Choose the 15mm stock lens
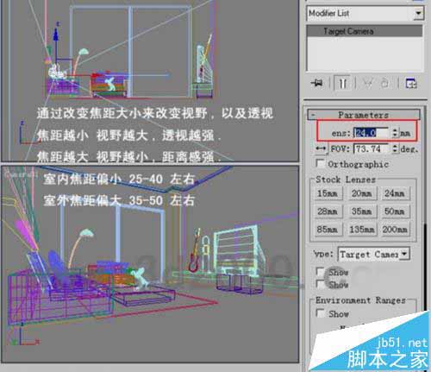431x372 pixels. (328, 193)
